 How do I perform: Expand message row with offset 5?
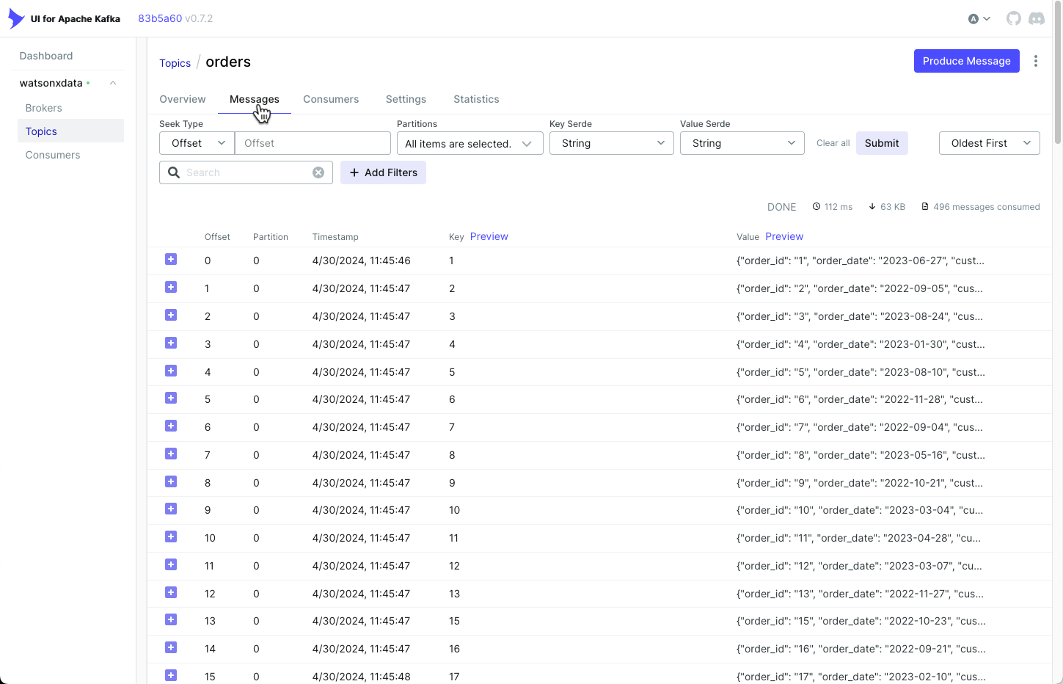(171, 398)
